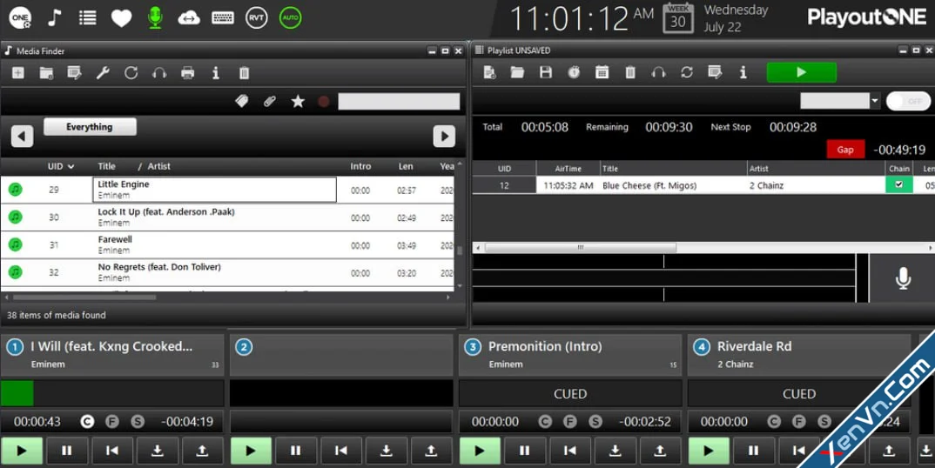Open the Week 30 calendar icon
This screenshot has width=935, height=468.
[678, 18]
